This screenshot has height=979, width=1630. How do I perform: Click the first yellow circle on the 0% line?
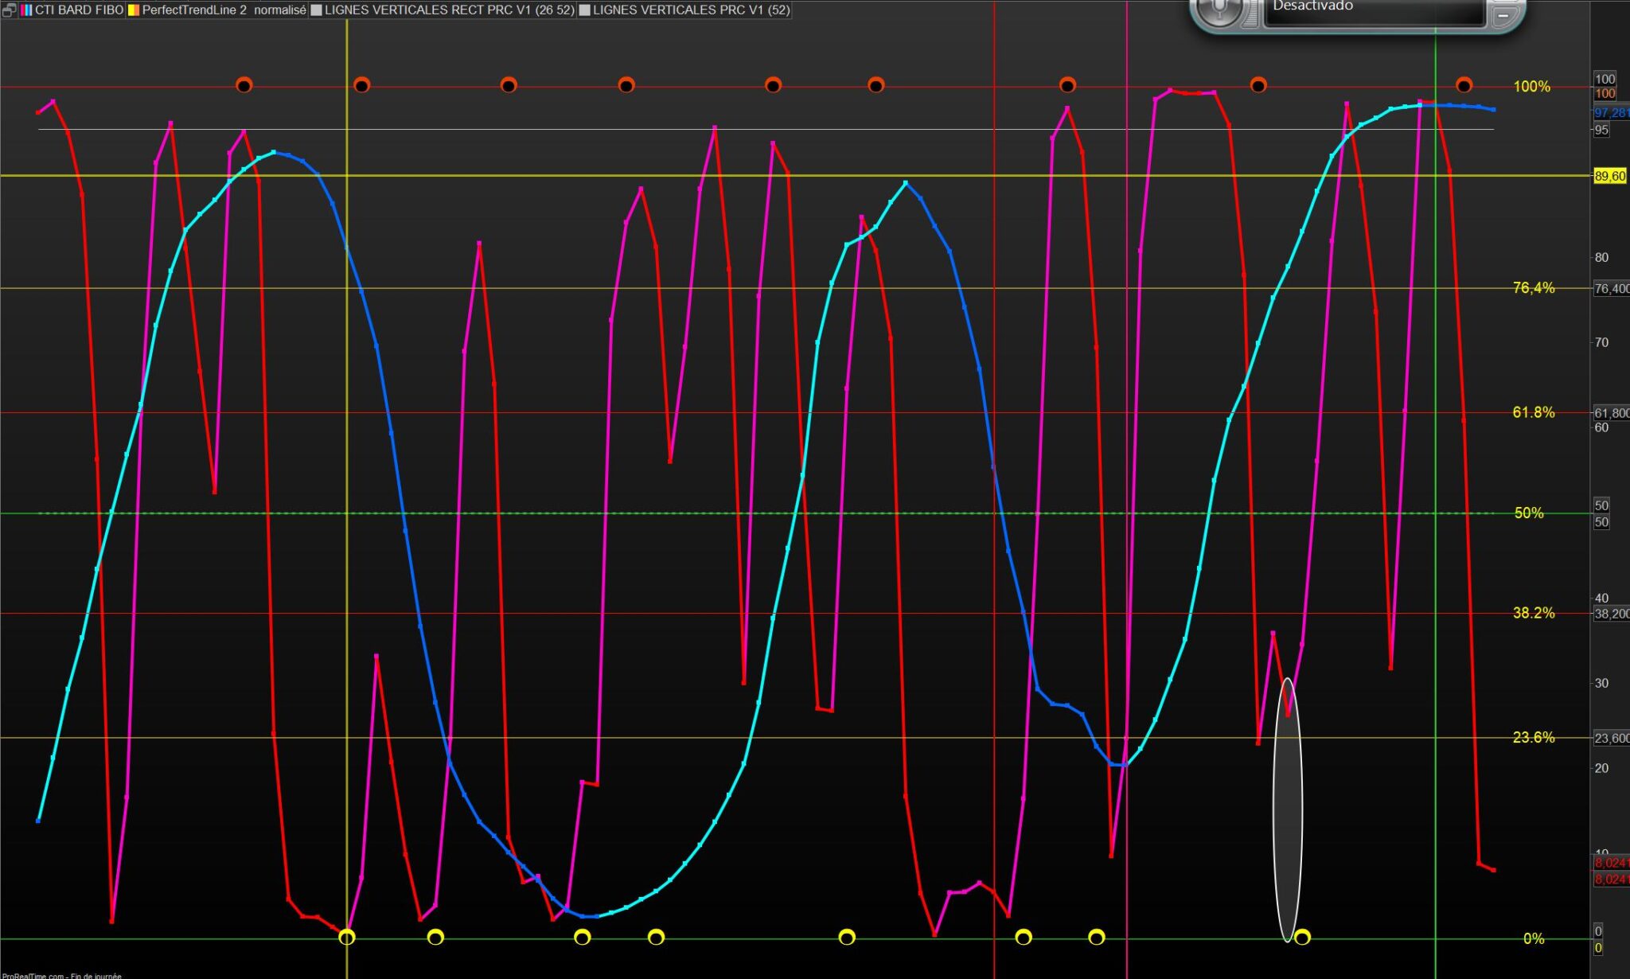pyautogui.click(x=347, y=938)
